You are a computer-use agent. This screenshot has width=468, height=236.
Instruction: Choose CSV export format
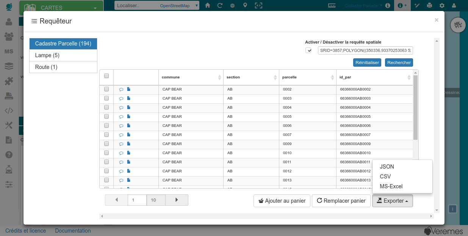(x=402, y=177)
